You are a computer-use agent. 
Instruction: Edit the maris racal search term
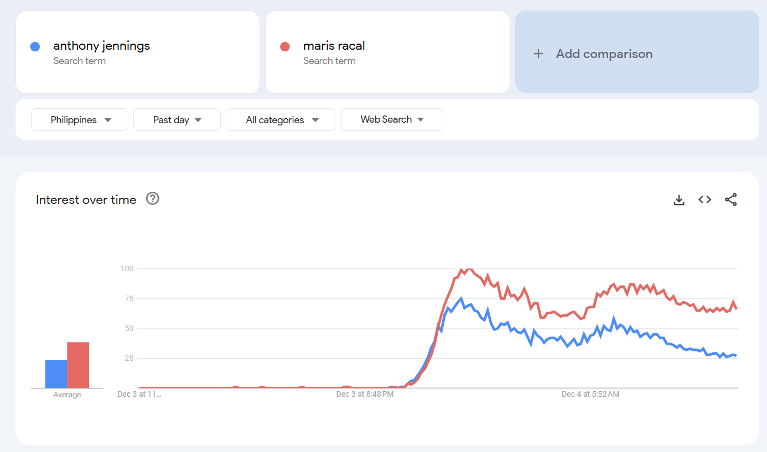coord(334,46)
